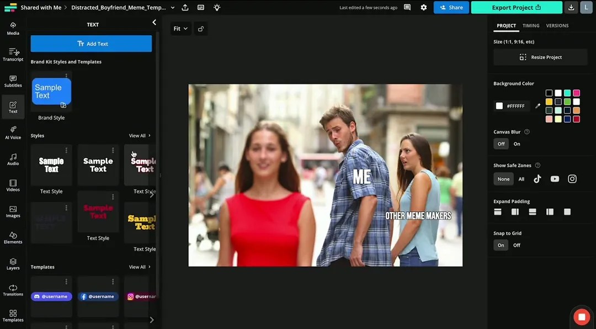This screenshot has width=596, height=329.
Task: Turn Canvas Blur Off
Action: point(501,144)
